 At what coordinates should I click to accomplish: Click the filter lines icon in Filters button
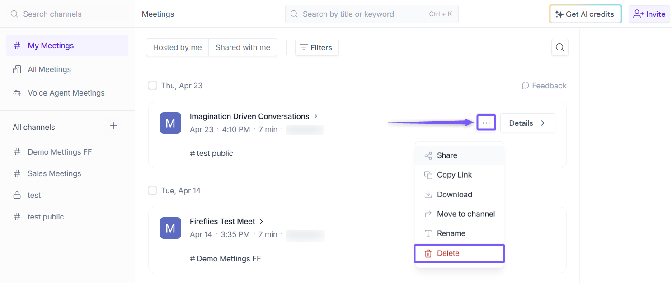tap(304, 47)
